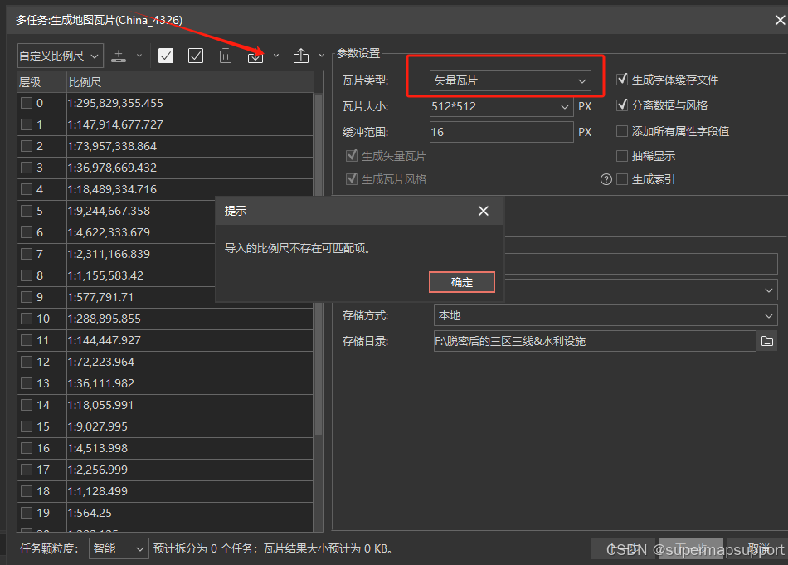Click the delete scales trash icon
Screen dimensions: 788x565
point(226,55)
